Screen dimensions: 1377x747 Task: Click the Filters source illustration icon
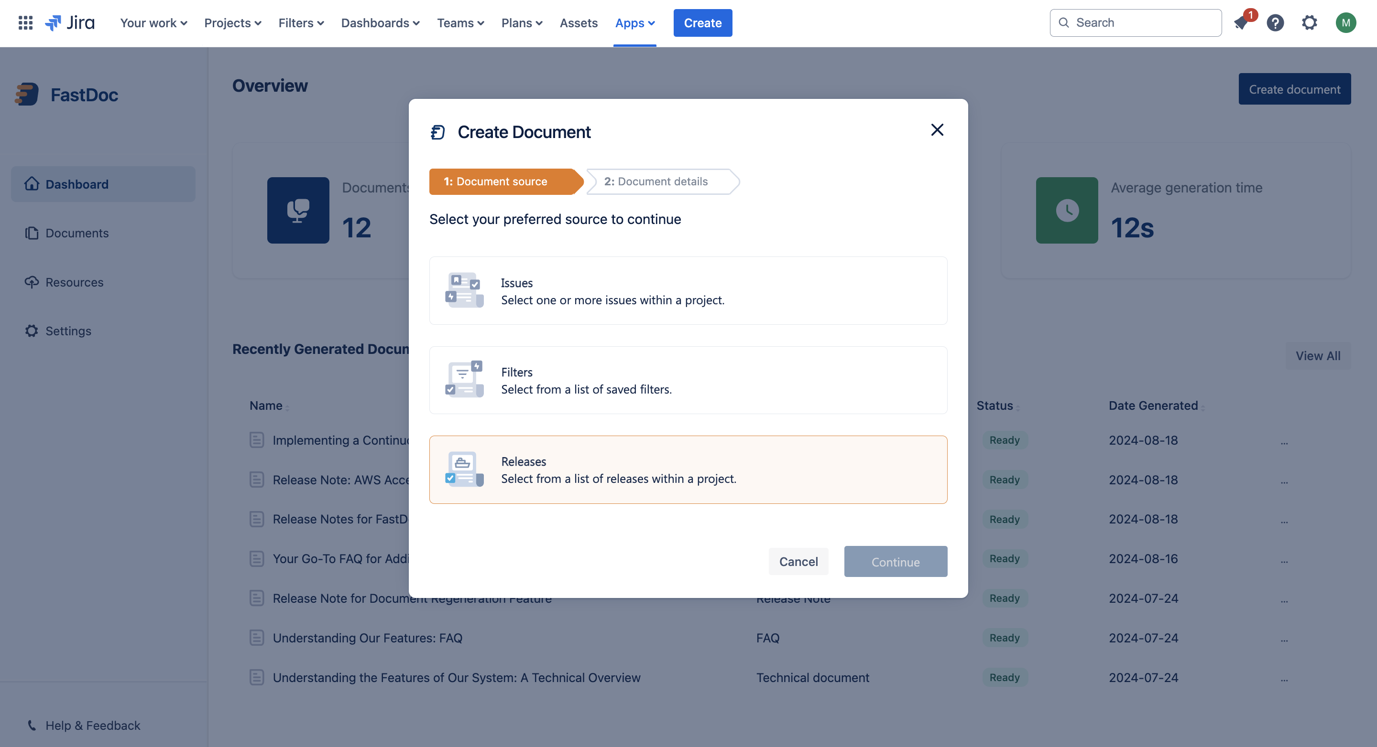point(464,380)
